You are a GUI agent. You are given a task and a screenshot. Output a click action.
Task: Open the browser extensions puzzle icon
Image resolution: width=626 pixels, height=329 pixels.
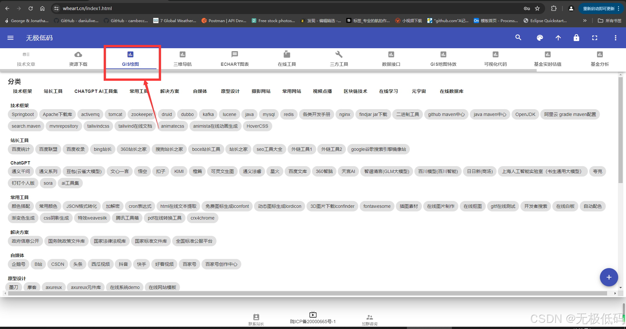(554, 8)
